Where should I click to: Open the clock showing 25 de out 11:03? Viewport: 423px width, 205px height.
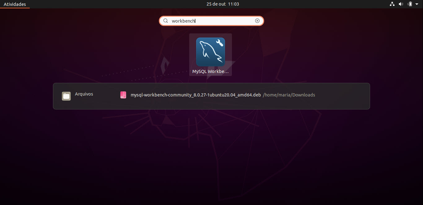pos(223,4)
